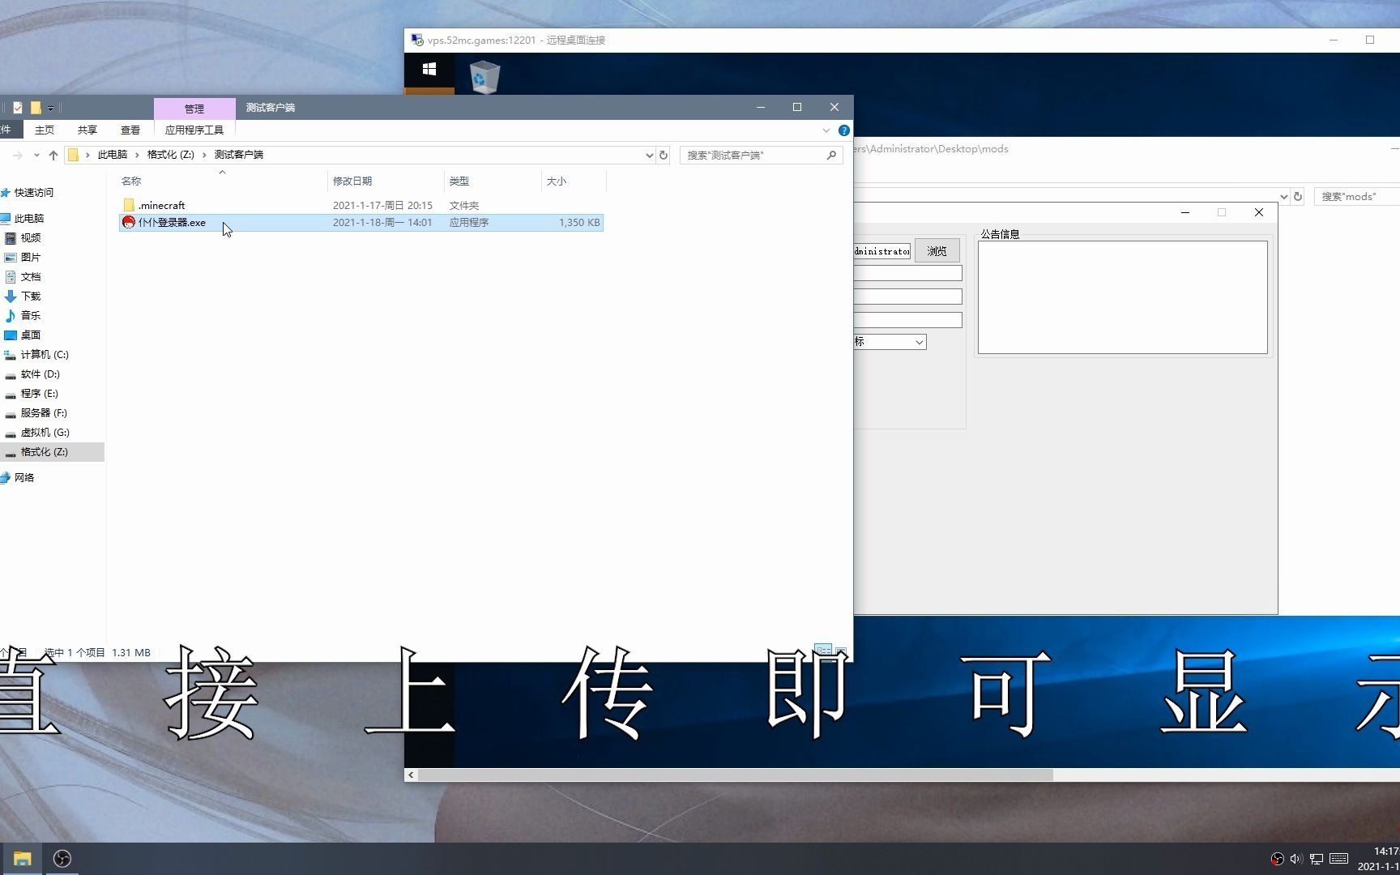Image resolution: width=1400 pixels, height=875 pixels.
Task: Click the 浏览 button in the remote dialog
Action: (x=937, y=251)
